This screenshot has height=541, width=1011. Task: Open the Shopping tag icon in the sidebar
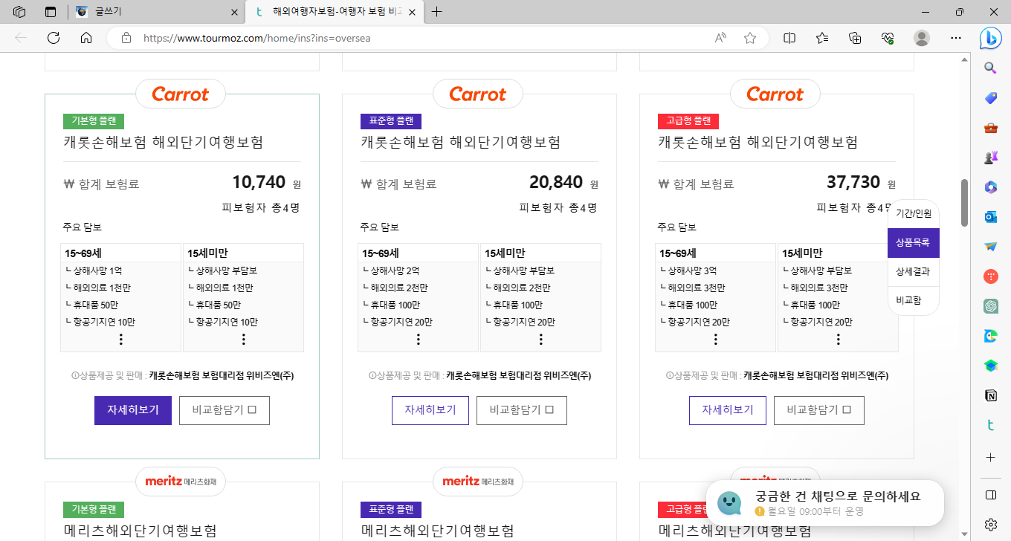coord(990,97)
